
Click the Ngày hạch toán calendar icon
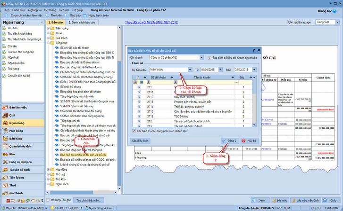coord(84,16)
